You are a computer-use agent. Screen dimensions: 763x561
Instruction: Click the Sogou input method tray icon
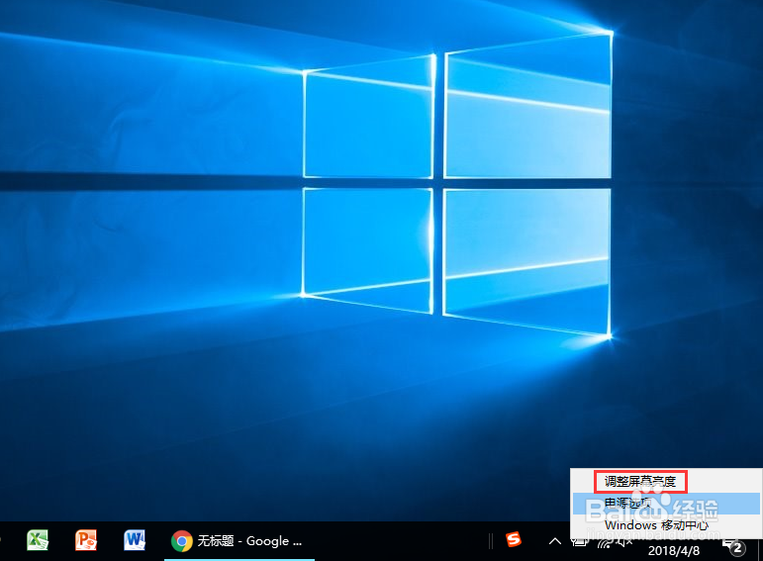click(514, 539)
